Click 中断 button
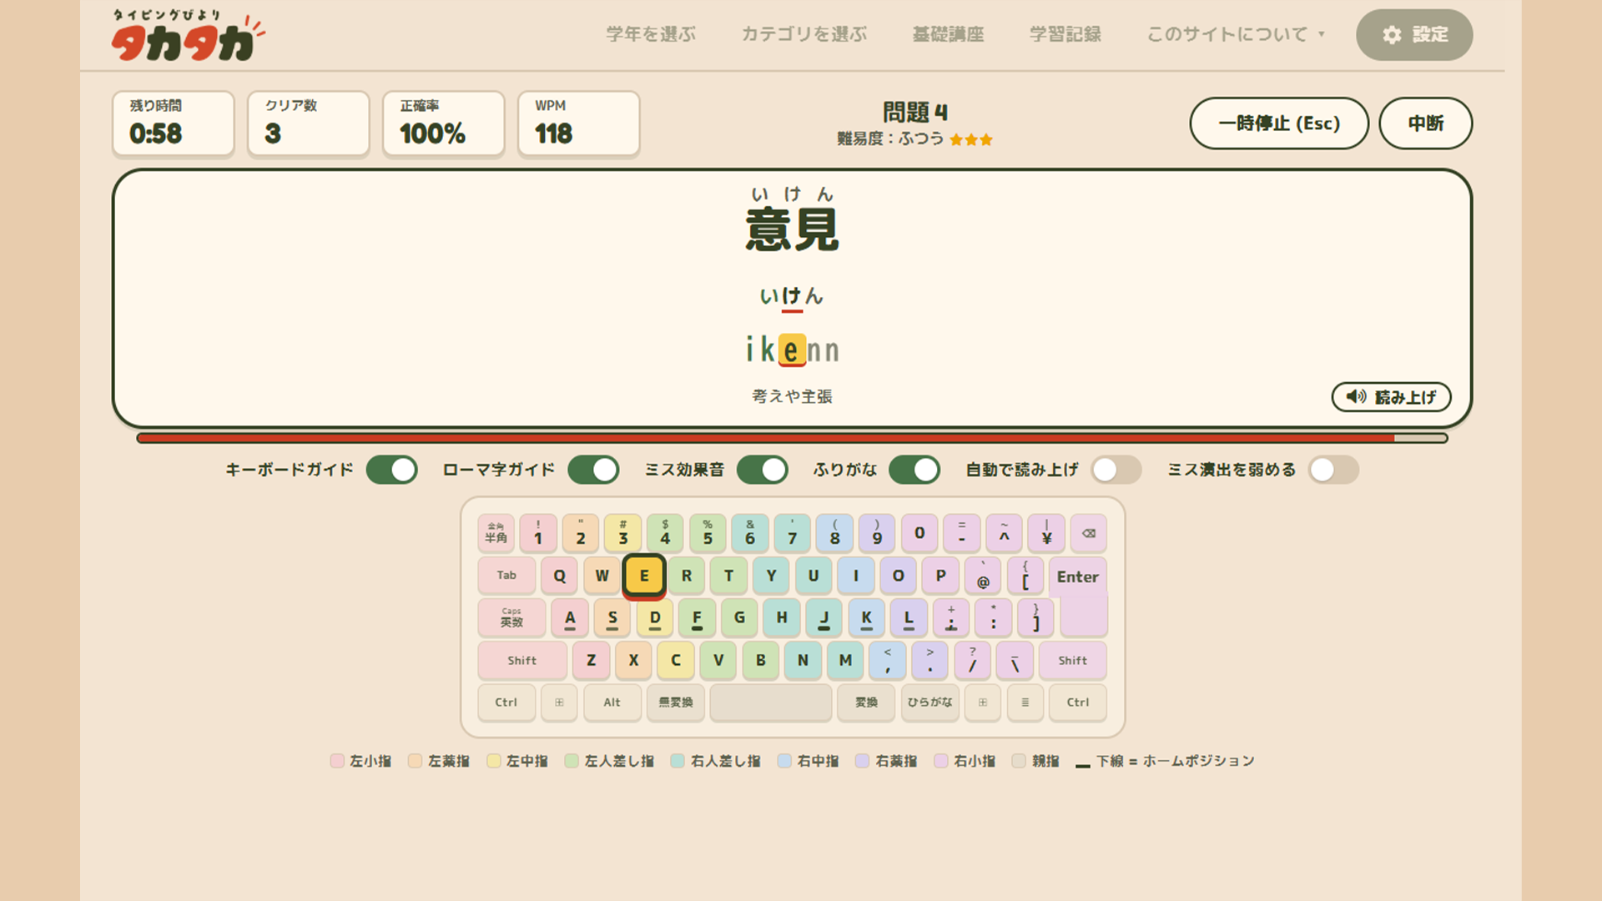This screenshot has width=1602, height=901. click(1425, 123)
